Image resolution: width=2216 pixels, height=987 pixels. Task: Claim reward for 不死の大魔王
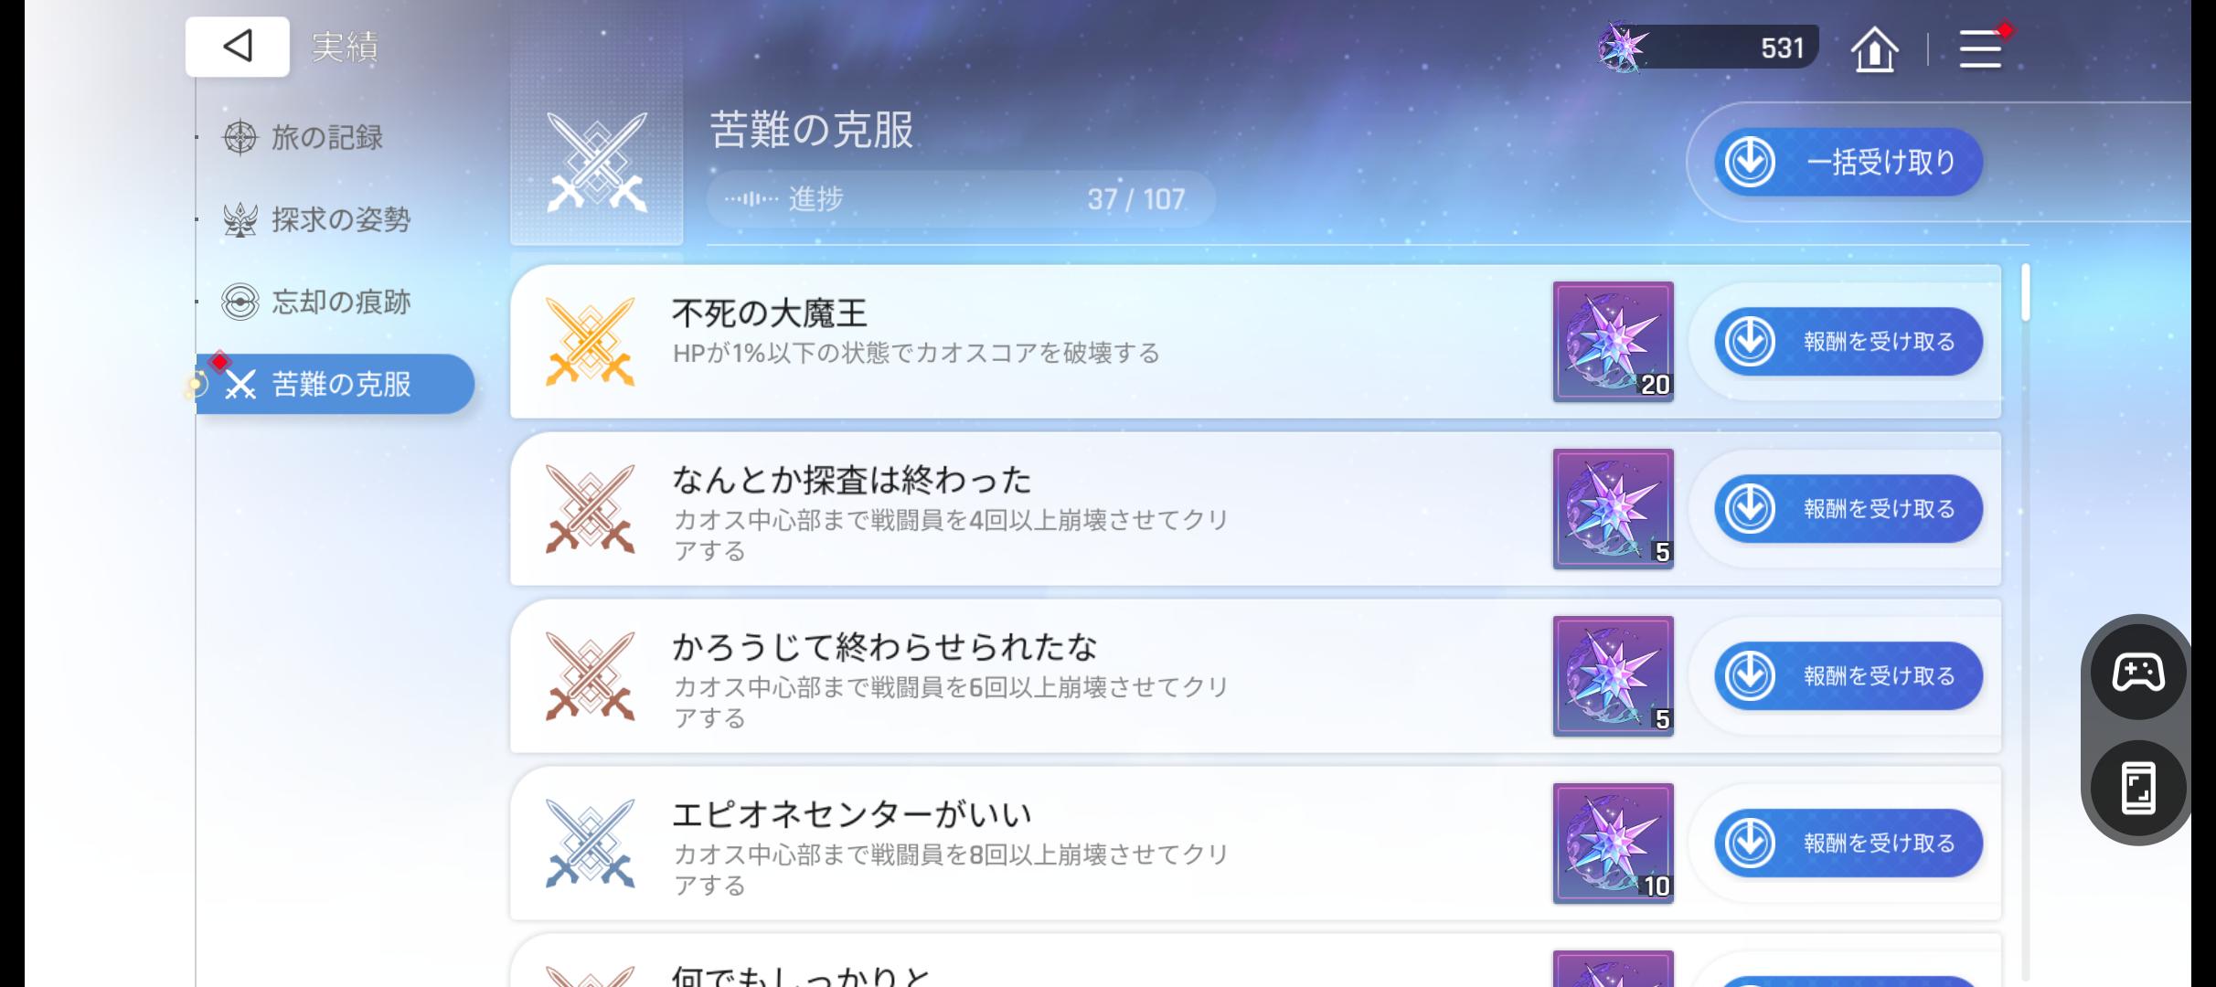point(1848,342)
